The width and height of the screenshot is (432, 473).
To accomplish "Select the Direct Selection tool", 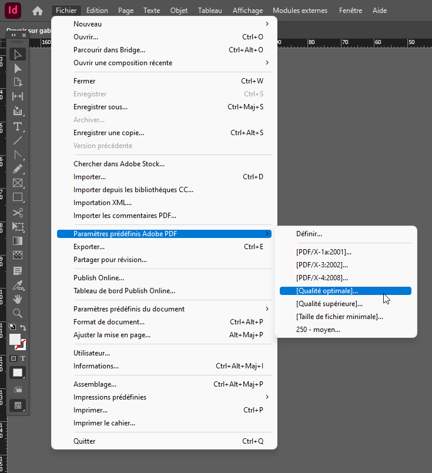I will (18, 69).
